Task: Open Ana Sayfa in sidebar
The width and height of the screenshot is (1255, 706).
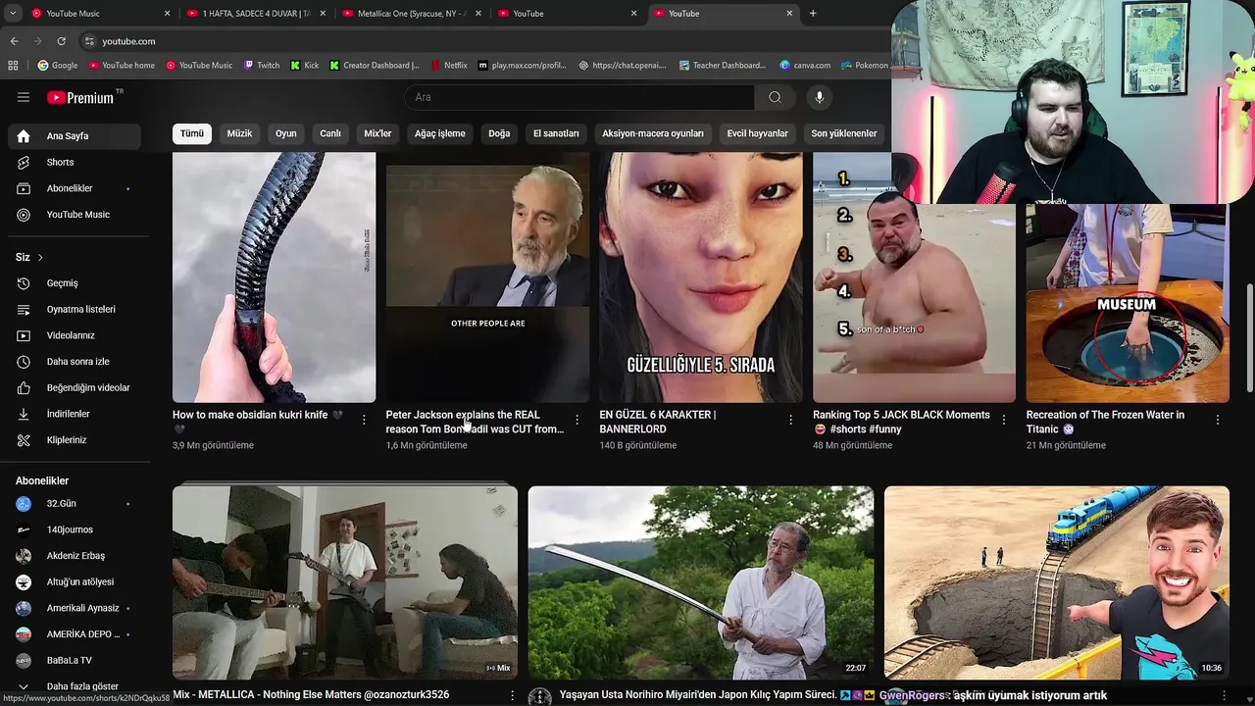Action: point(75,136)
